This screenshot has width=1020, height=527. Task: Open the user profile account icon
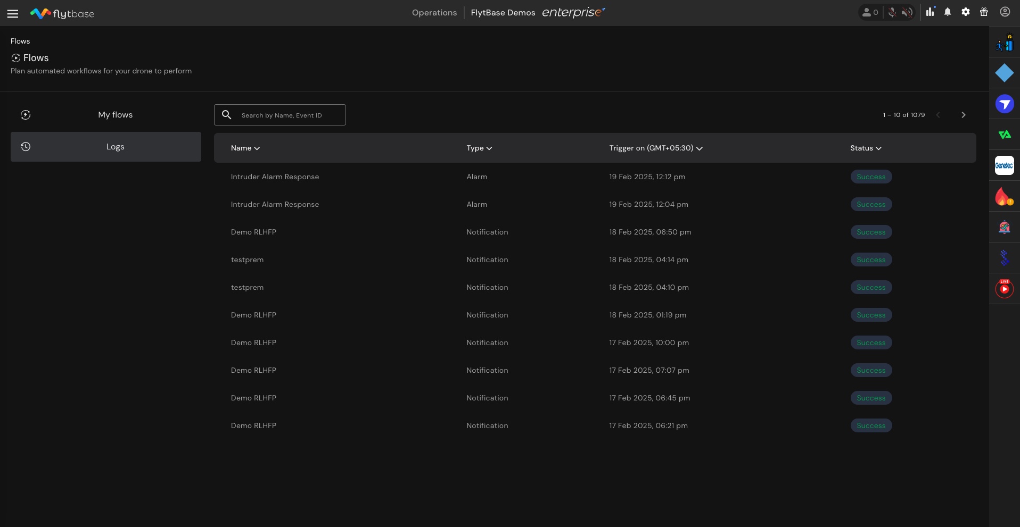pos(1005,12)
